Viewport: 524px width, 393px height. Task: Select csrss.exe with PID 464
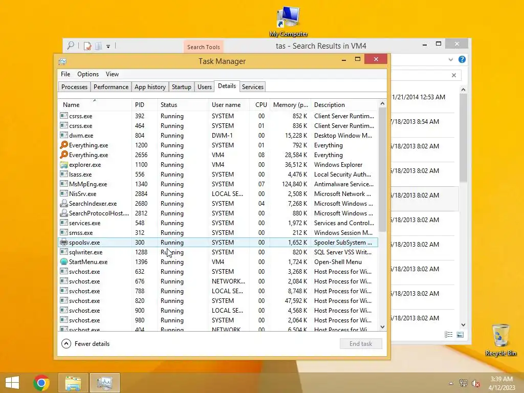coord(218,126)
